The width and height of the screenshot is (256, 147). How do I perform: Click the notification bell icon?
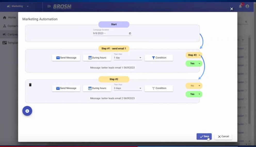pos(240,6)
